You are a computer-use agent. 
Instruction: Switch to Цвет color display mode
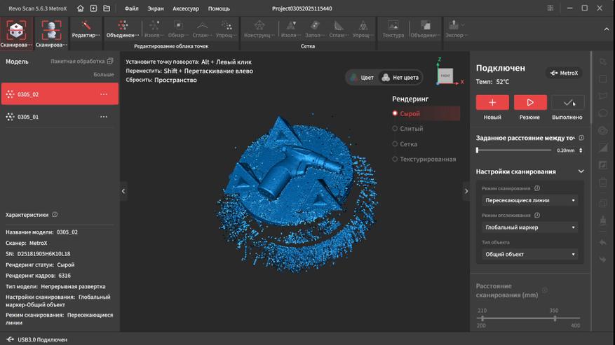pyautogui.click(x=362, y=78)
